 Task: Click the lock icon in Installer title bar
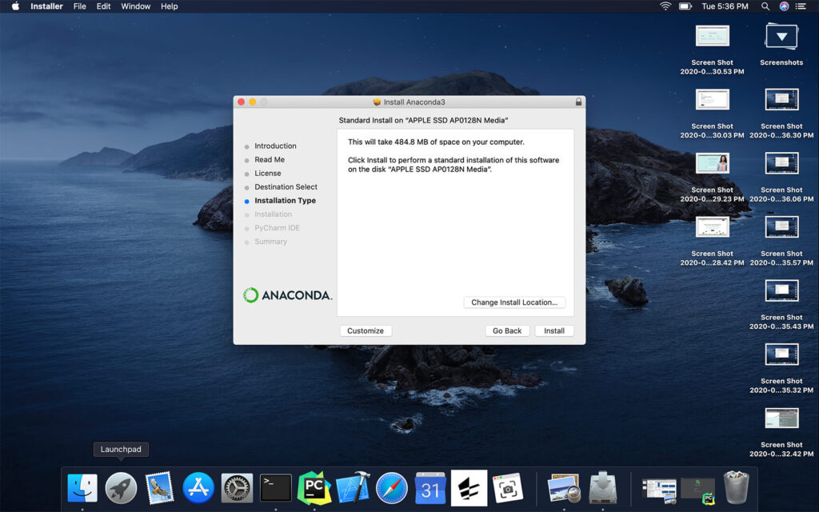click(x=578, y=102)
